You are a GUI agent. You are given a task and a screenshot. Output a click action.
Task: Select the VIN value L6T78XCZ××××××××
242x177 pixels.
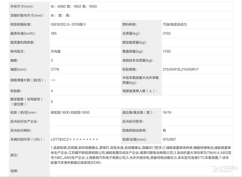click(x=74, y=139)
